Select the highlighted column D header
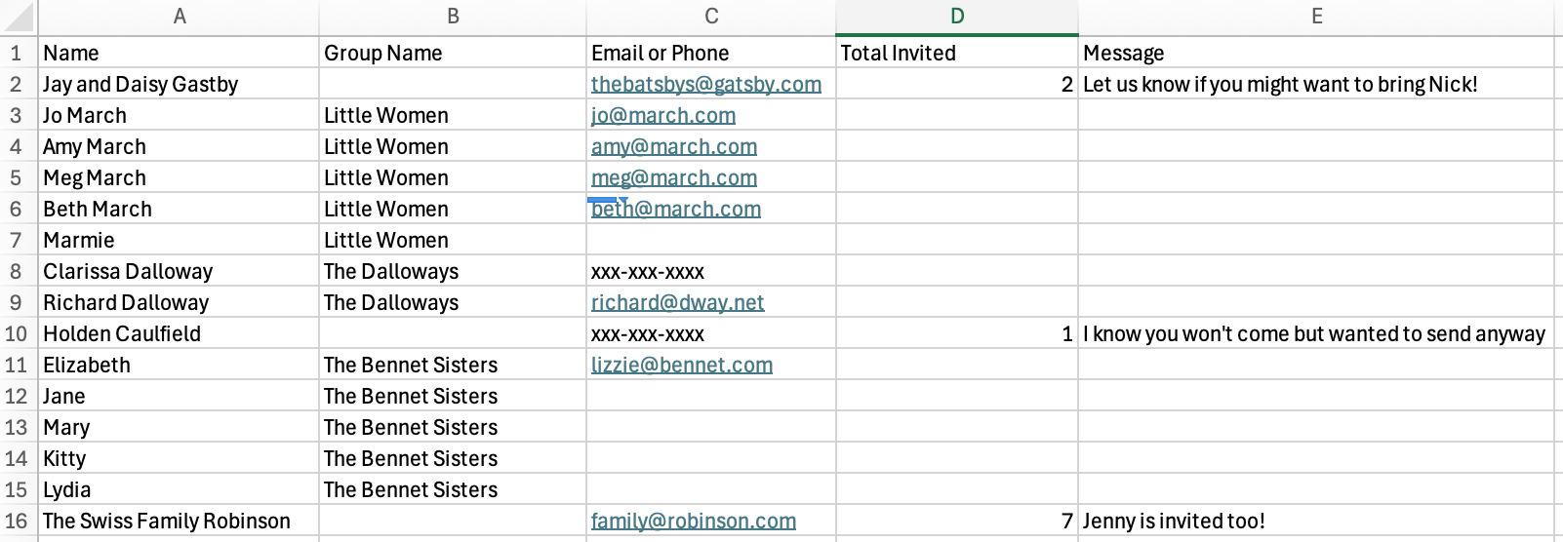The image size is (1563, 542). 957,17
